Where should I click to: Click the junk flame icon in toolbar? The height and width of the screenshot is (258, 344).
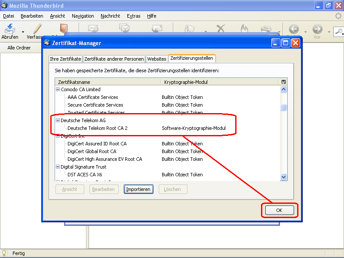tap(244, 29)
